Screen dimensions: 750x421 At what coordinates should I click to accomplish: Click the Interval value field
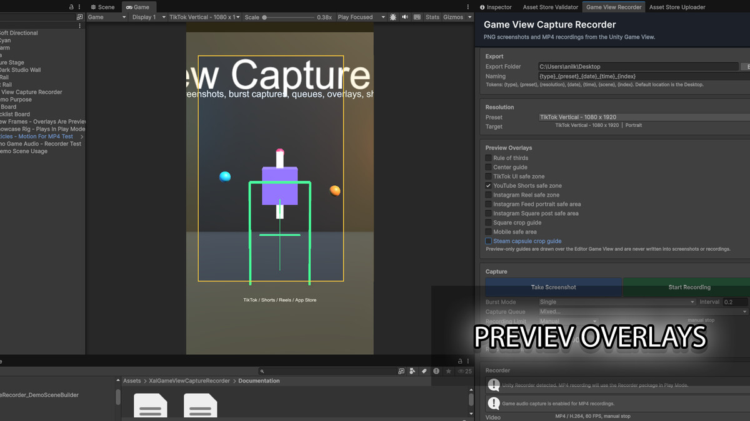736,302
